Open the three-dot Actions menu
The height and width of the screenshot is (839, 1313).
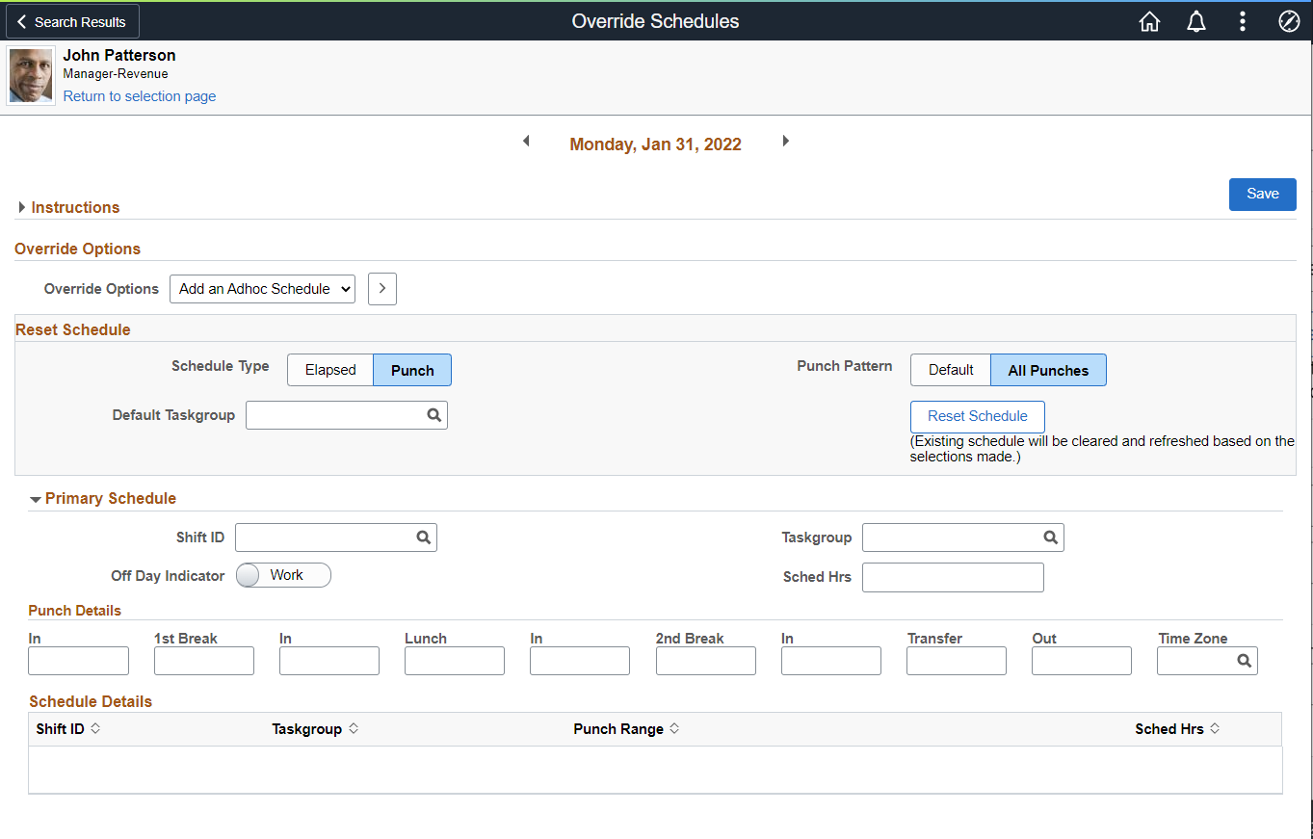[1243, 21]
